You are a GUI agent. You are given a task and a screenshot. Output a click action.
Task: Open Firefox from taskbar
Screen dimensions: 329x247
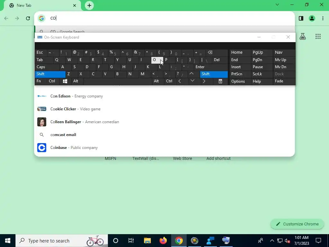click(163, 241)
